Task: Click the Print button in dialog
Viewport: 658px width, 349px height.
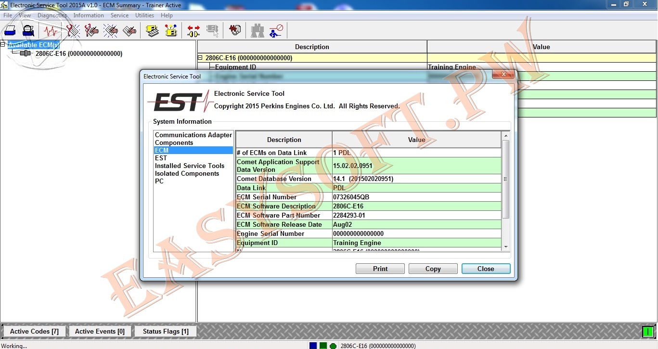Action: 380,269
